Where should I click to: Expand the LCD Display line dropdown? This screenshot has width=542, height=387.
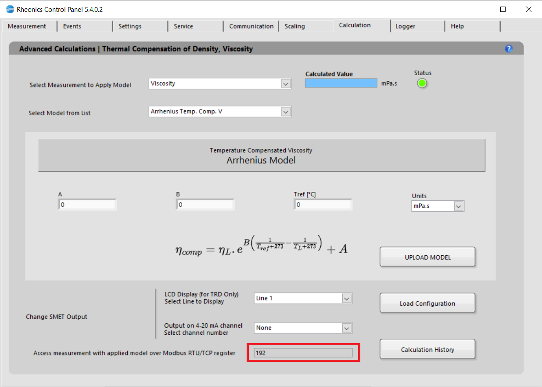(x=303, y=298)
